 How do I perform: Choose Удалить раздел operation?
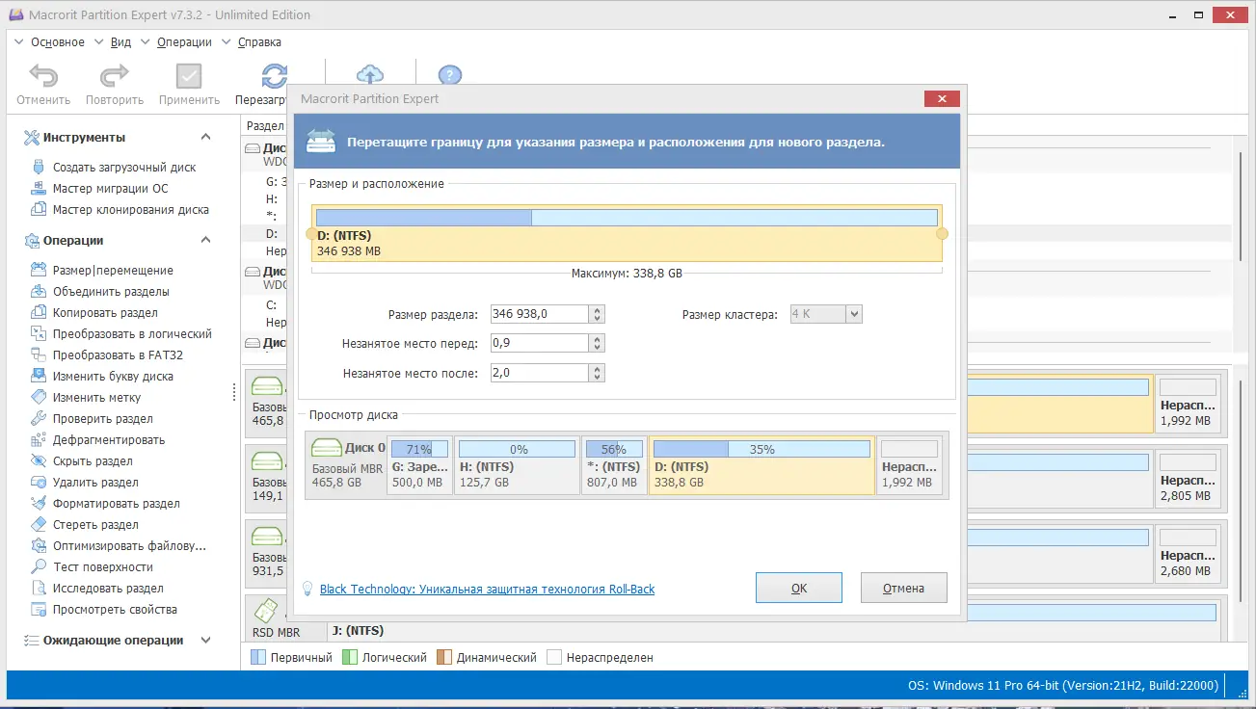point(95,483)
